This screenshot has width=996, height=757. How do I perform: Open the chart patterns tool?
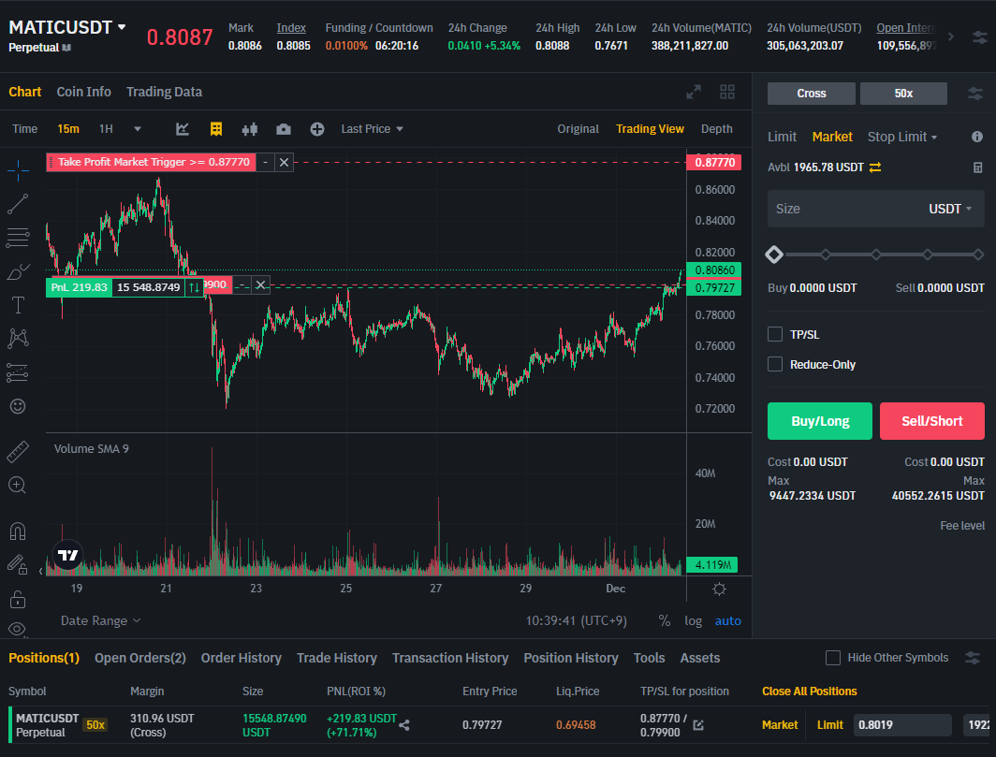[x=18, y=339]
